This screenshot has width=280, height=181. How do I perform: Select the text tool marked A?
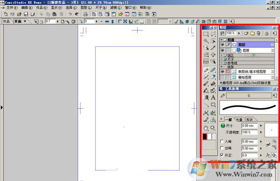pos(213,98)
